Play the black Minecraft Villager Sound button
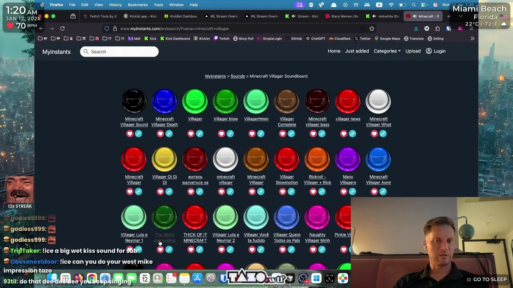The image size is (513, 288). pos(134,102)
